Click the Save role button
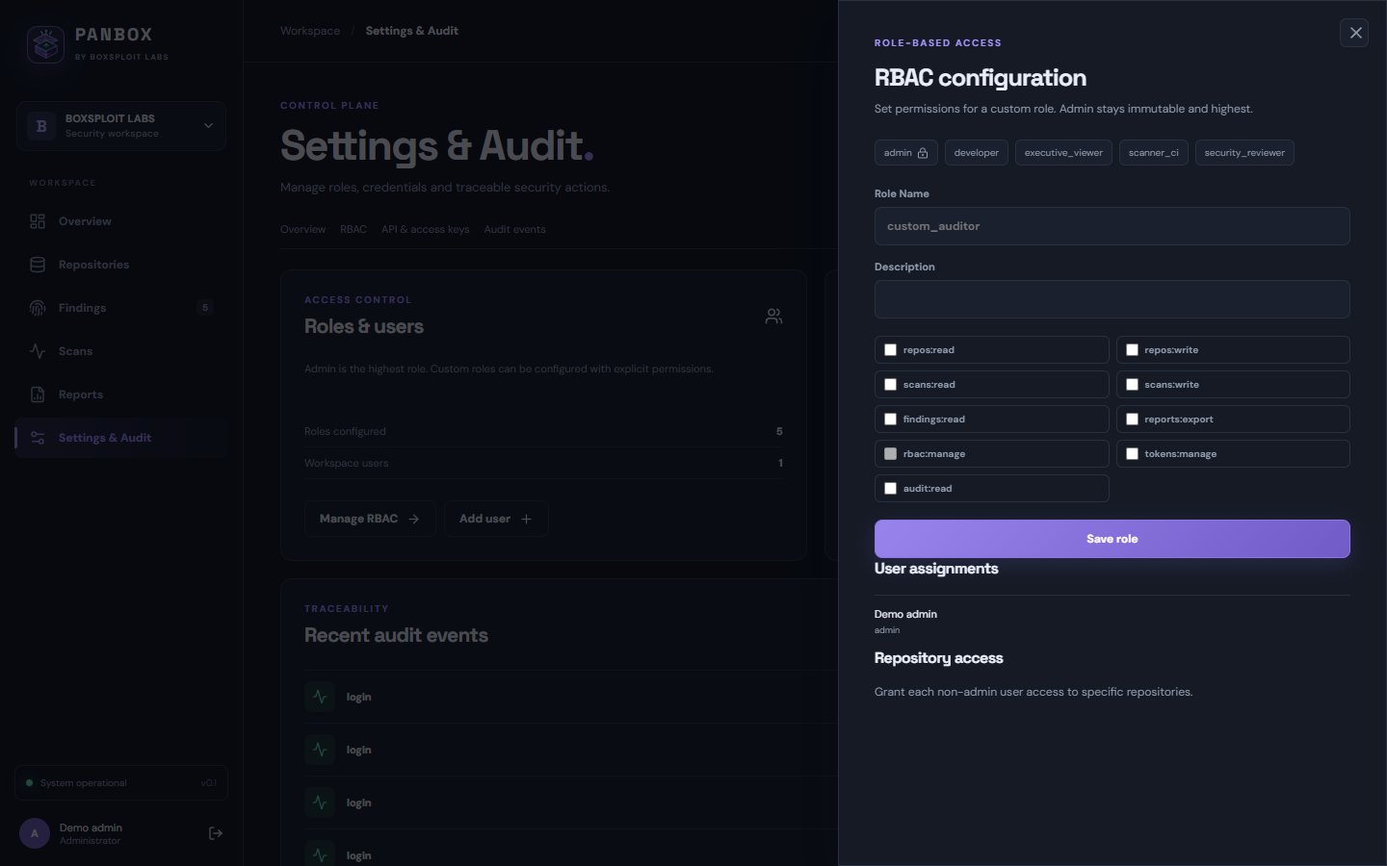 pyautogui.click(x=1112, y=539)
